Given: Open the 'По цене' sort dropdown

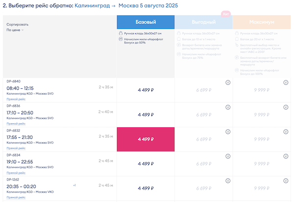Looking at the screenshot, I should tap(15, 30).
